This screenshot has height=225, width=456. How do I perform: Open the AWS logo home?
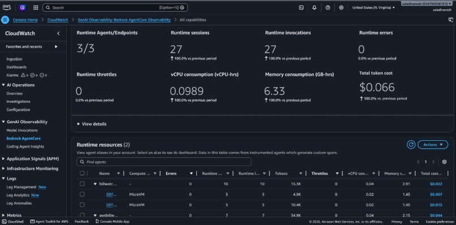click(6, 7)
